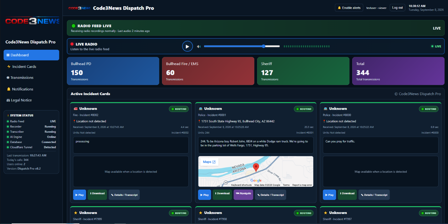This screenshot has height=224, width=448.
Task: Click the LIVE label in Radio Feed banner
Action: 437,28
